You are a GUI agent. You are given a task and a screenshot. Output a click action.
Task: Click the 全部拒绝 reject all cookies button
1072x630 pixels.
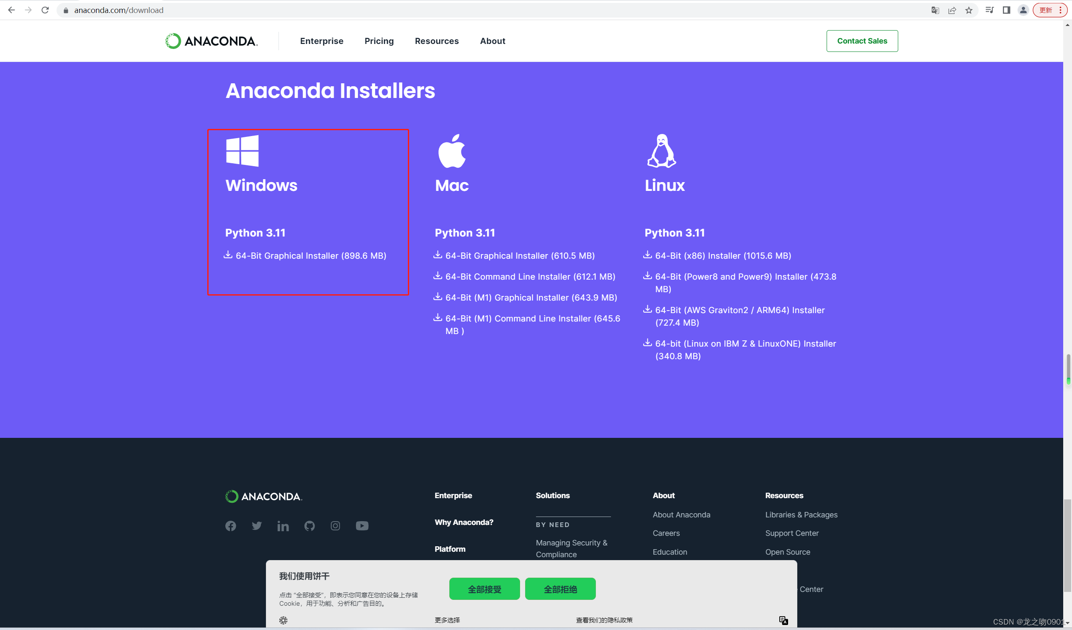click(560, 589)
